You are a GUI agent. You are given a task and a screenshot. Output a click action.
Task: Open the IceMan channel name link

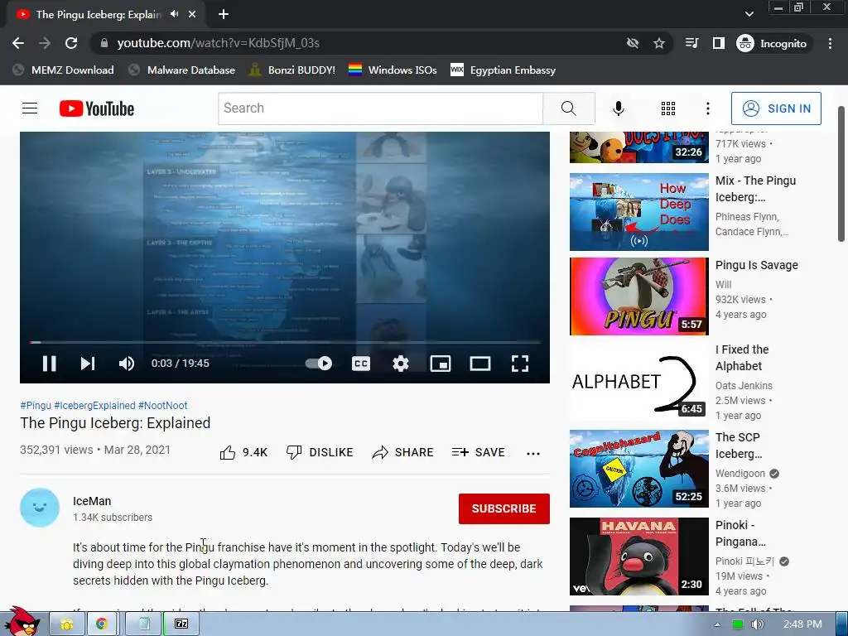[92, 501]
